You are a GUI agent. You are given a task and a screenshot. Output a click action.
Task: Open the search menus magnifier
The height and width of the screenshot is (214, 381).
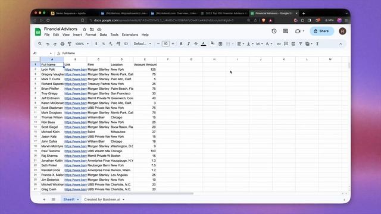click(40, 43)
